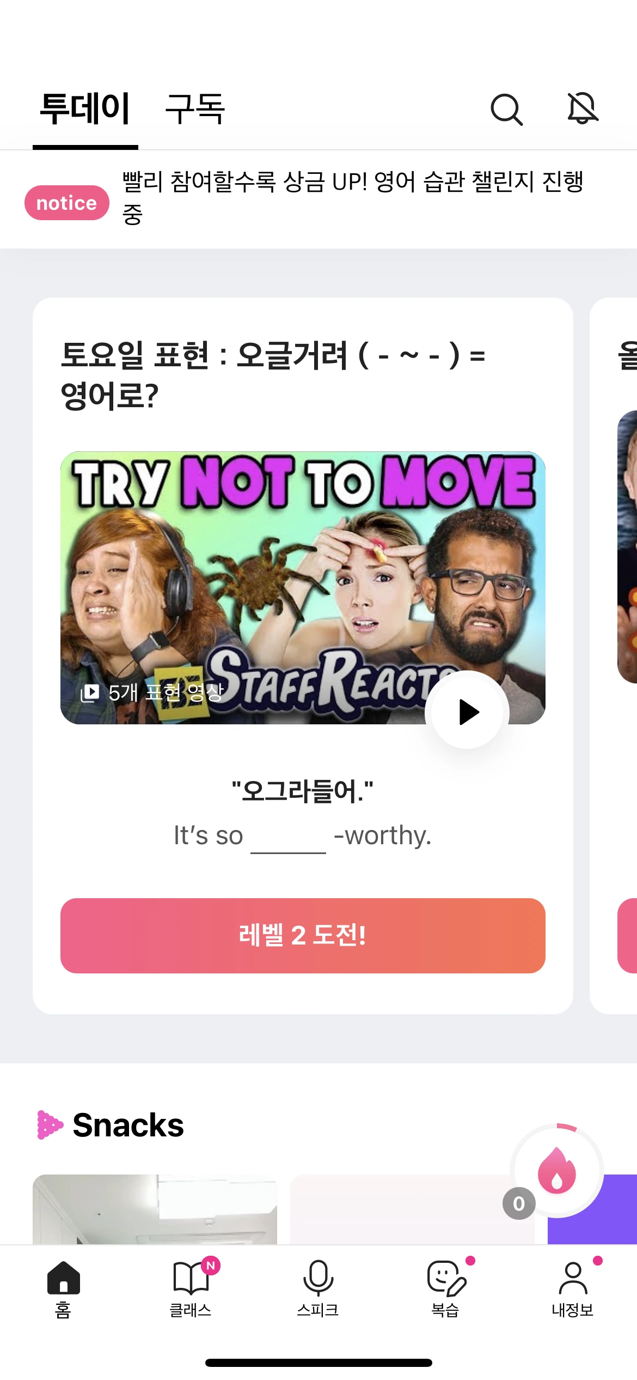
Task: Open 복습 via the smiley pencil icon
Action: [x=446, y=1289]
